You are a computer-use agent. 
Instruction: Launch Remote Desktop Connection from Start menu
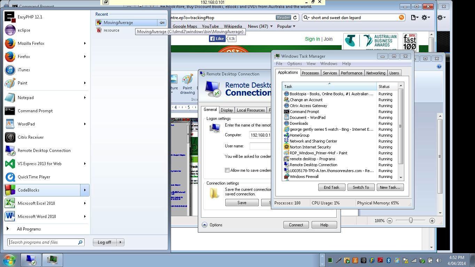click(x=47, y=150)
